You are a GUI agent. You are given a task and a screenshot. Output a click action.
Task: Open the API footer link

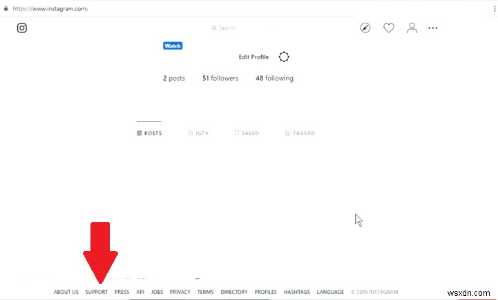pos(140,292)
